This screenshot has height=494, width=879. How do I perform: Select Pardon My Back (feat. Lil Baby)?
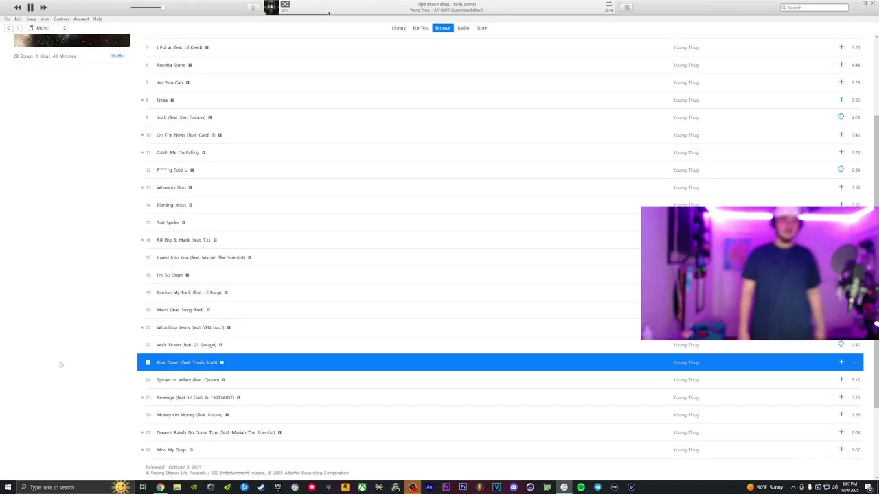(x=189, y=292)
